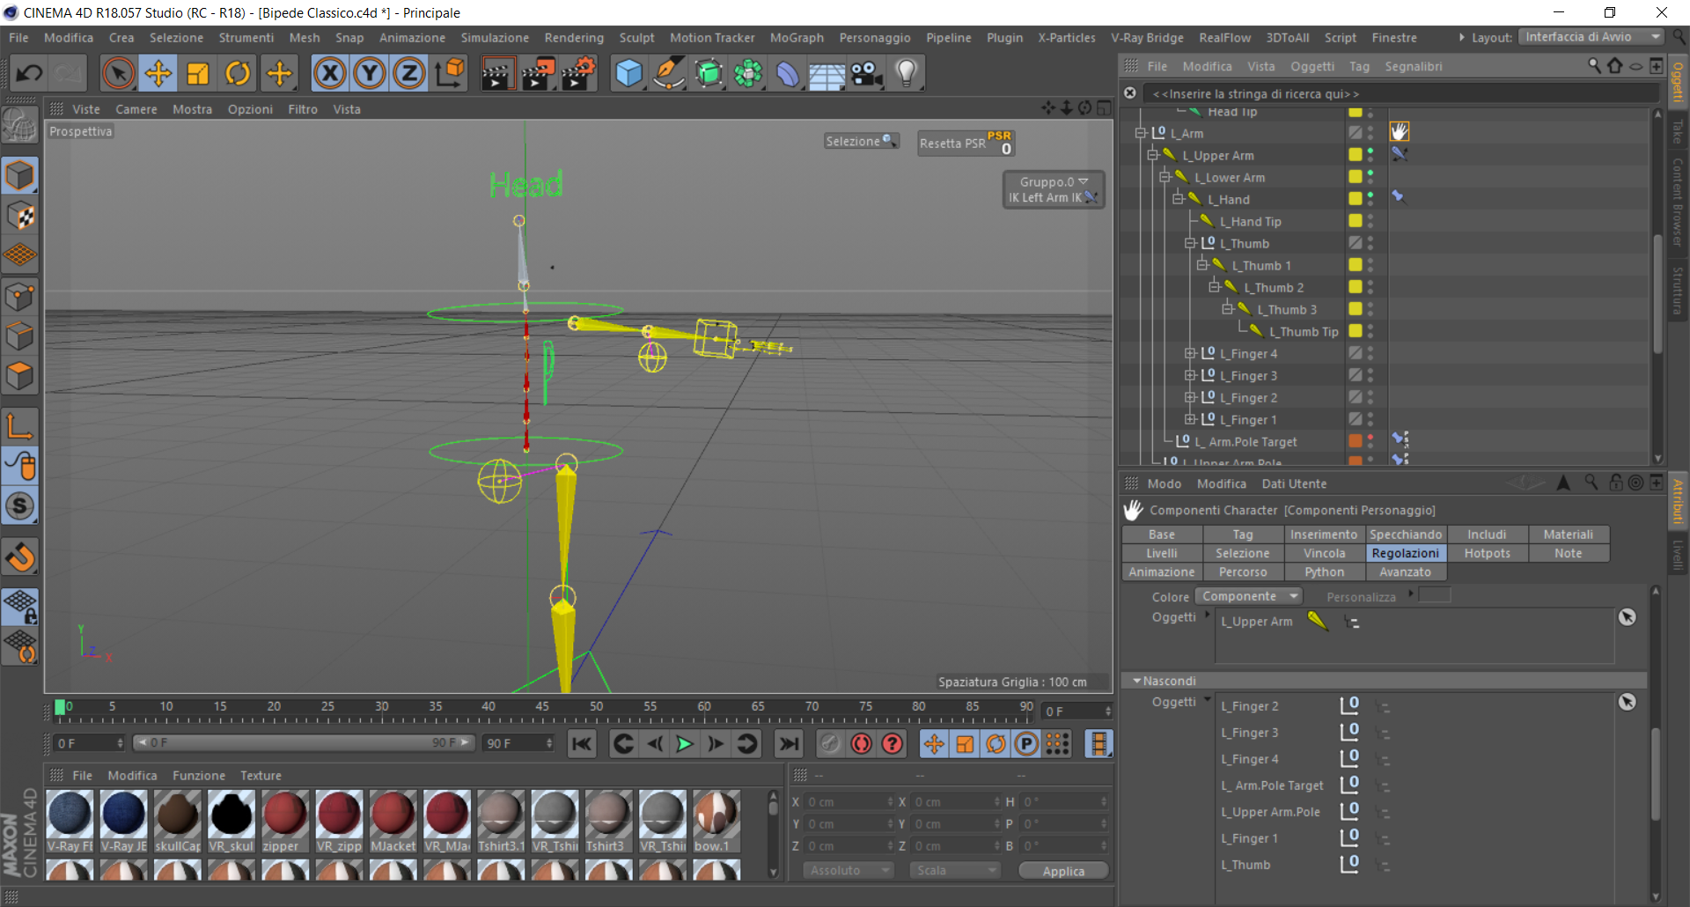
Task: Open viewport Camere menu
Action: (136, 109)
